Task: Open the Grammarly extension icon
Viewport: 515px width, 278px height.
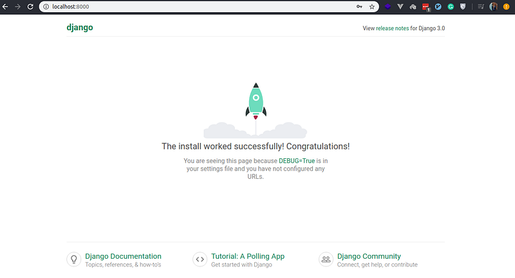Action: pos(451,6)
